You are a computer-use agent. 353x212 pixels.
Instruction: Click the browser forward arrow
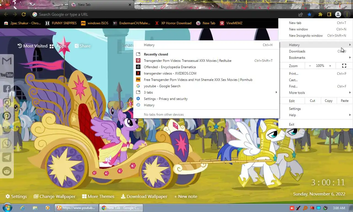click(x=15, y=14)
